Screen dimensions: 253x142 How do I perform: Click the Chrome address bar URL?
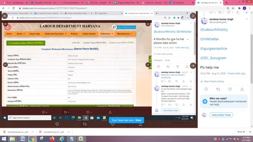click(55, 8)
